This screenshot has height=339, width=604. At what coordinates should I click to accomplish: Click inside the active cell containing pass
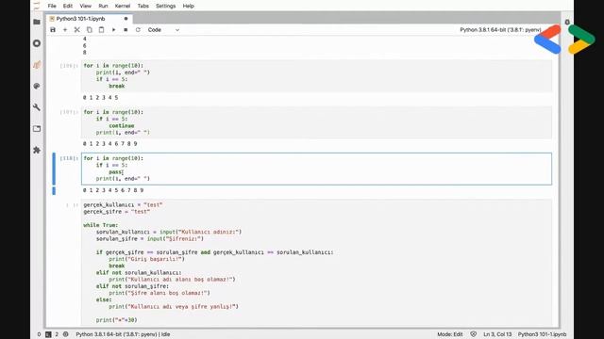(316, 169)
